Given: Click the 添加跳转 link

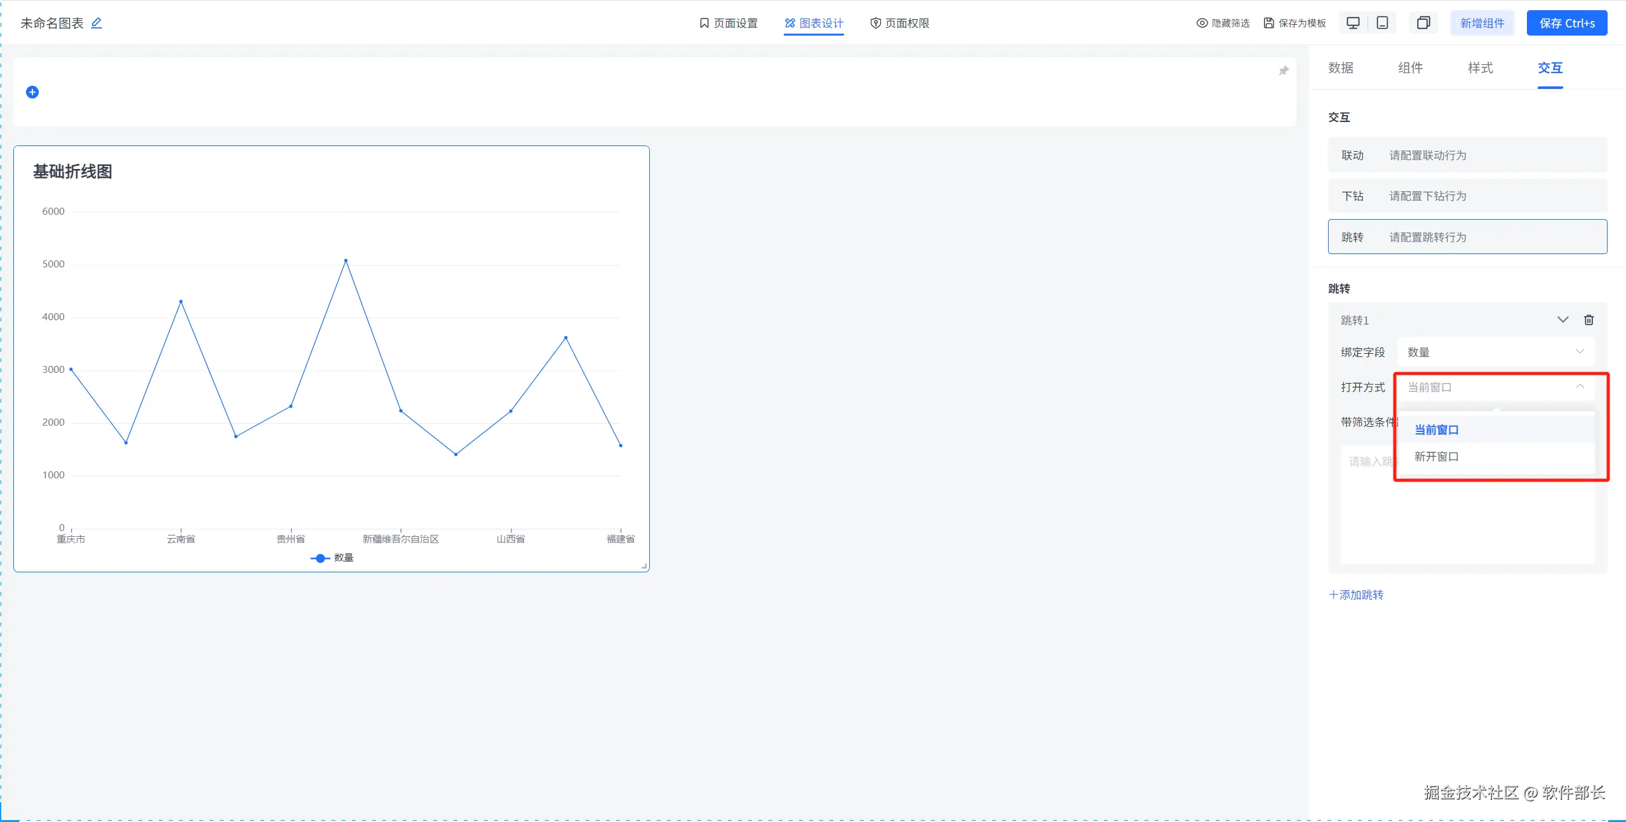Looking at the screenshot, I should coord(1356,595).
